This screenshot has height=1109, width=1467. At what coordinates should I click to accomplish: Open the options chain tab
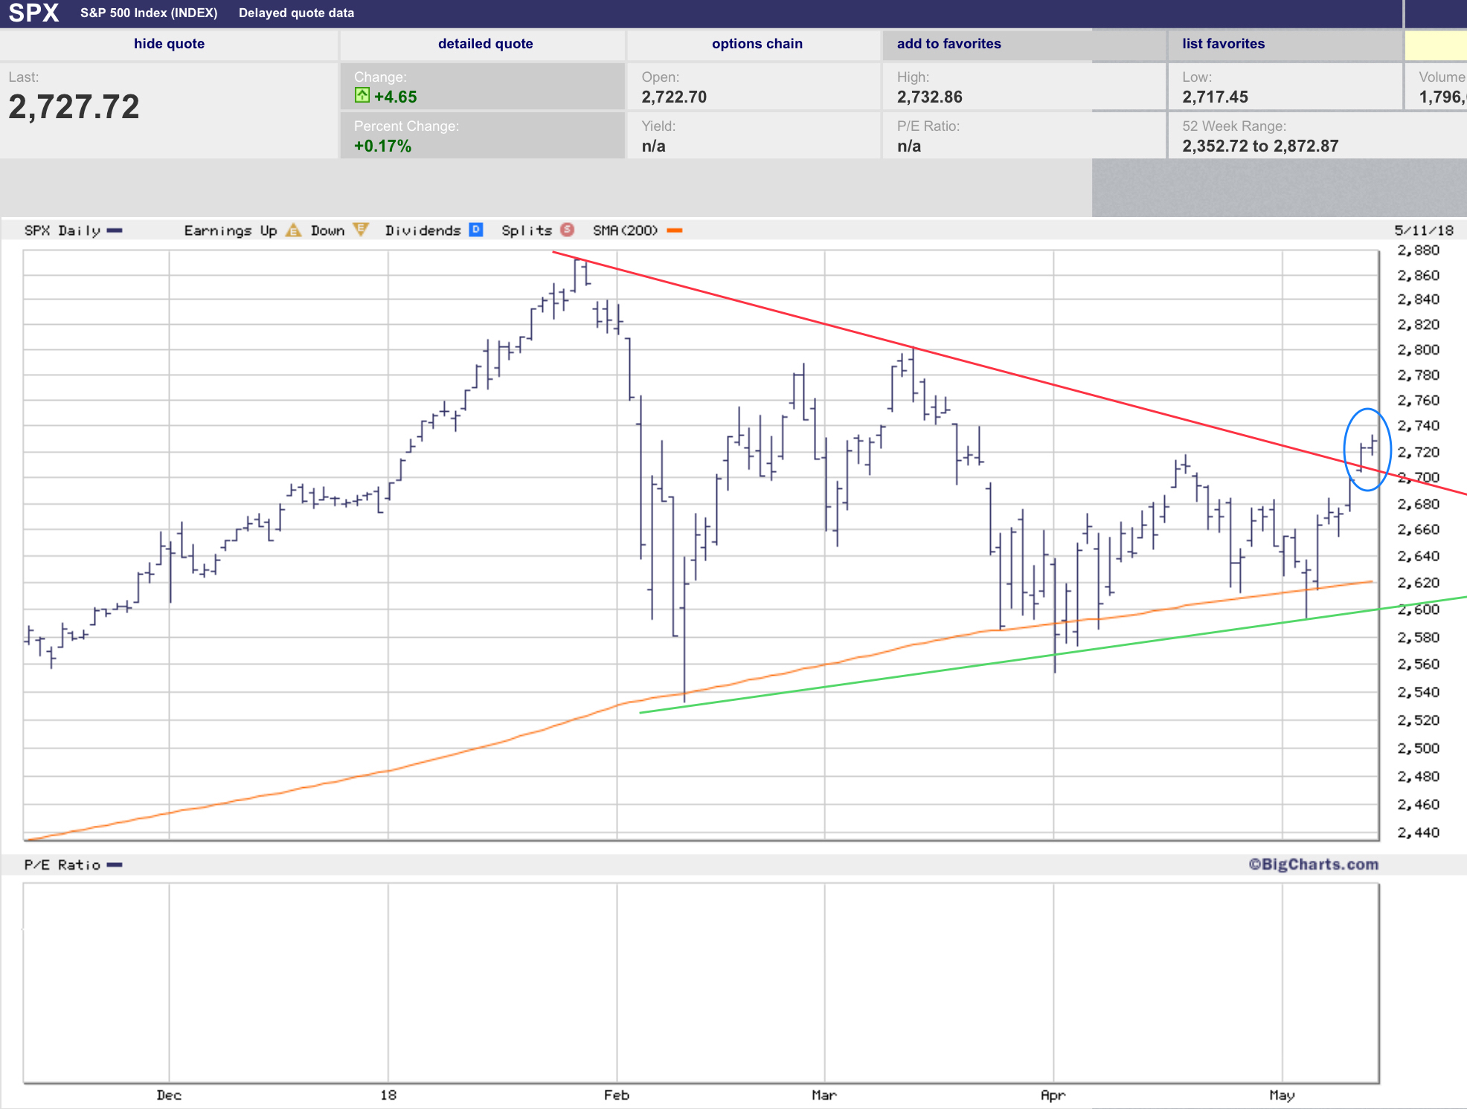(x=757, y=44)
